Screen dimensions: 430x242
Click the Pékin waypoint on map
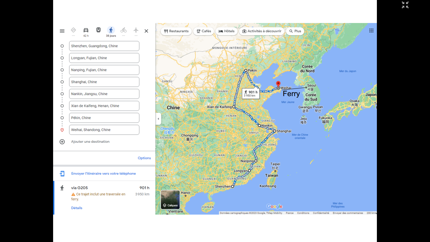pyautogui.click(x=246, y=71)
